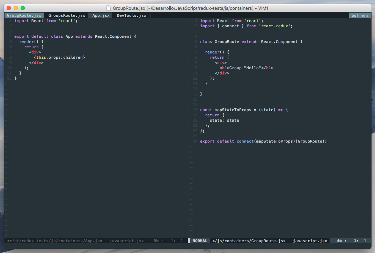375x253 pixels.
Task: Click the buffers label in tabline
Action: coord(360,15)
